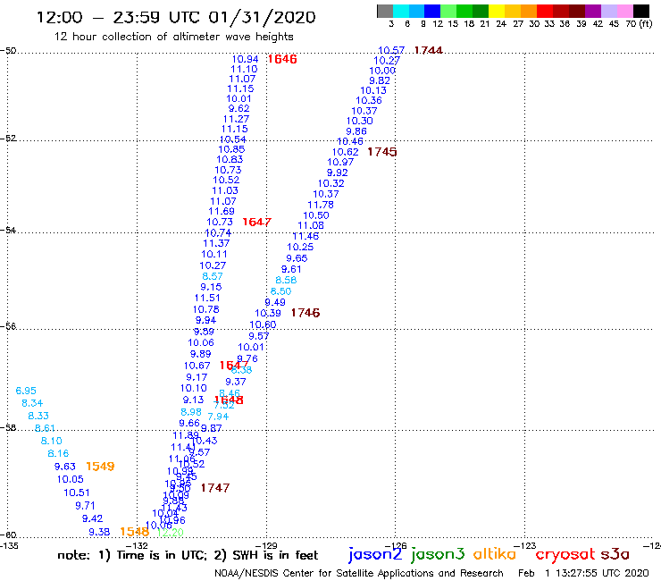Click the wave height value '10.39'
The image size is (661, 581).
tap(268, 313)
